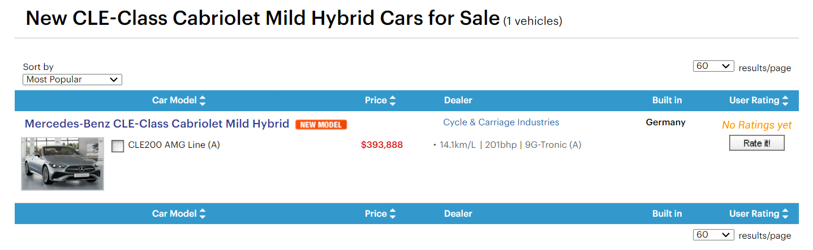
Task: Tick the CLE200 AMG Line (A) checkbox
Action: (118, 146)
